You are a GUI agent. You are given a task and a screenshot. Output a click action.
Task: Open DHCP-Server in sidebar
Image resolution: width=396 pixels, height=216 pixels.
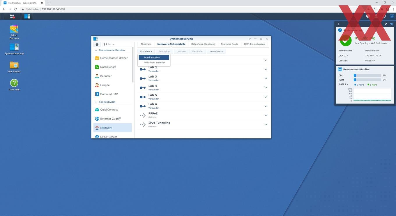(x=113, y=136)
